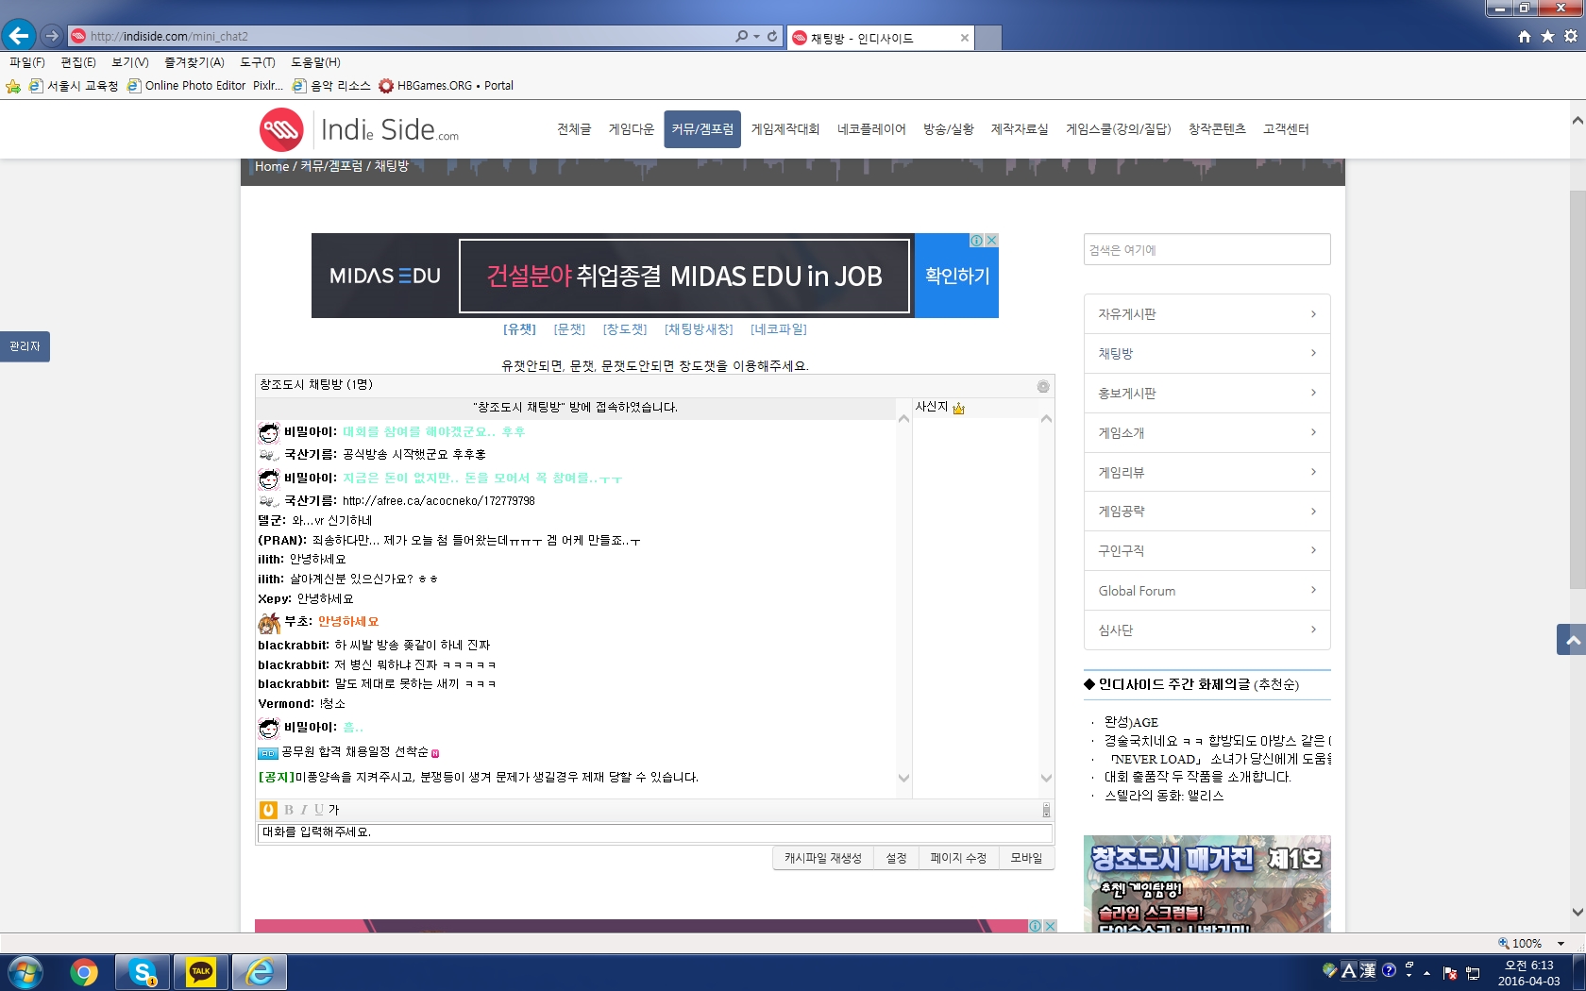Open Windows Start button

coord(25,972)
